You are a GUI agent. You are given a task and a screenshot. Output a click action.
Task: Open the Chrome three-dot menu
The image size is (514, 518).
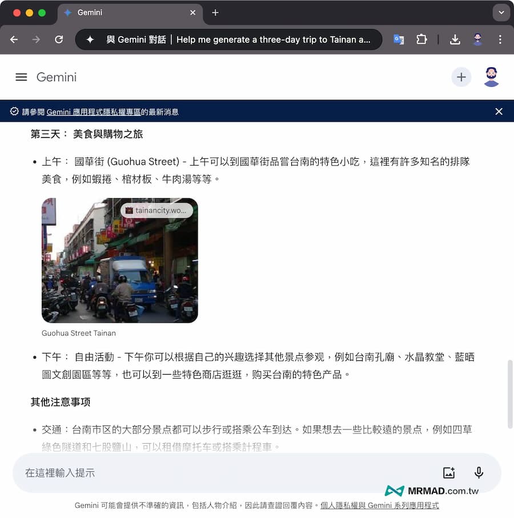tap(500, 39)
